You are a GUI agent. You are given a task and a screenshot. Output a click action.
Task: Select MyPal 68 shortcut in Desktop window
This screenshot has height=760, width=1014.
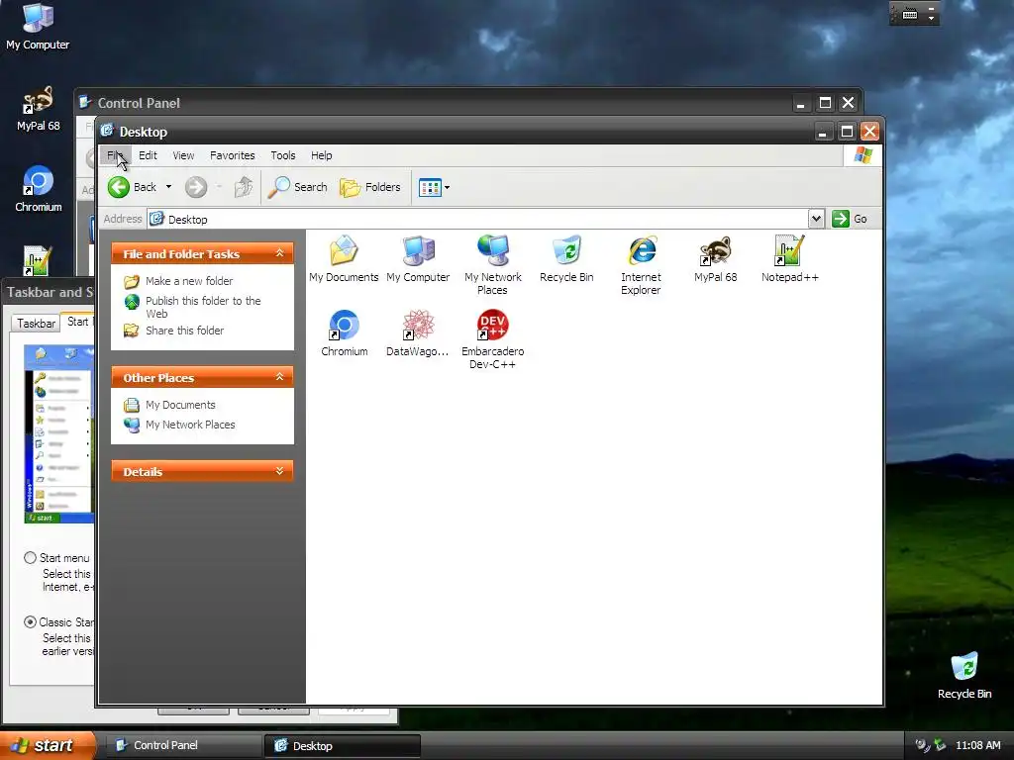tap(716, 250)
